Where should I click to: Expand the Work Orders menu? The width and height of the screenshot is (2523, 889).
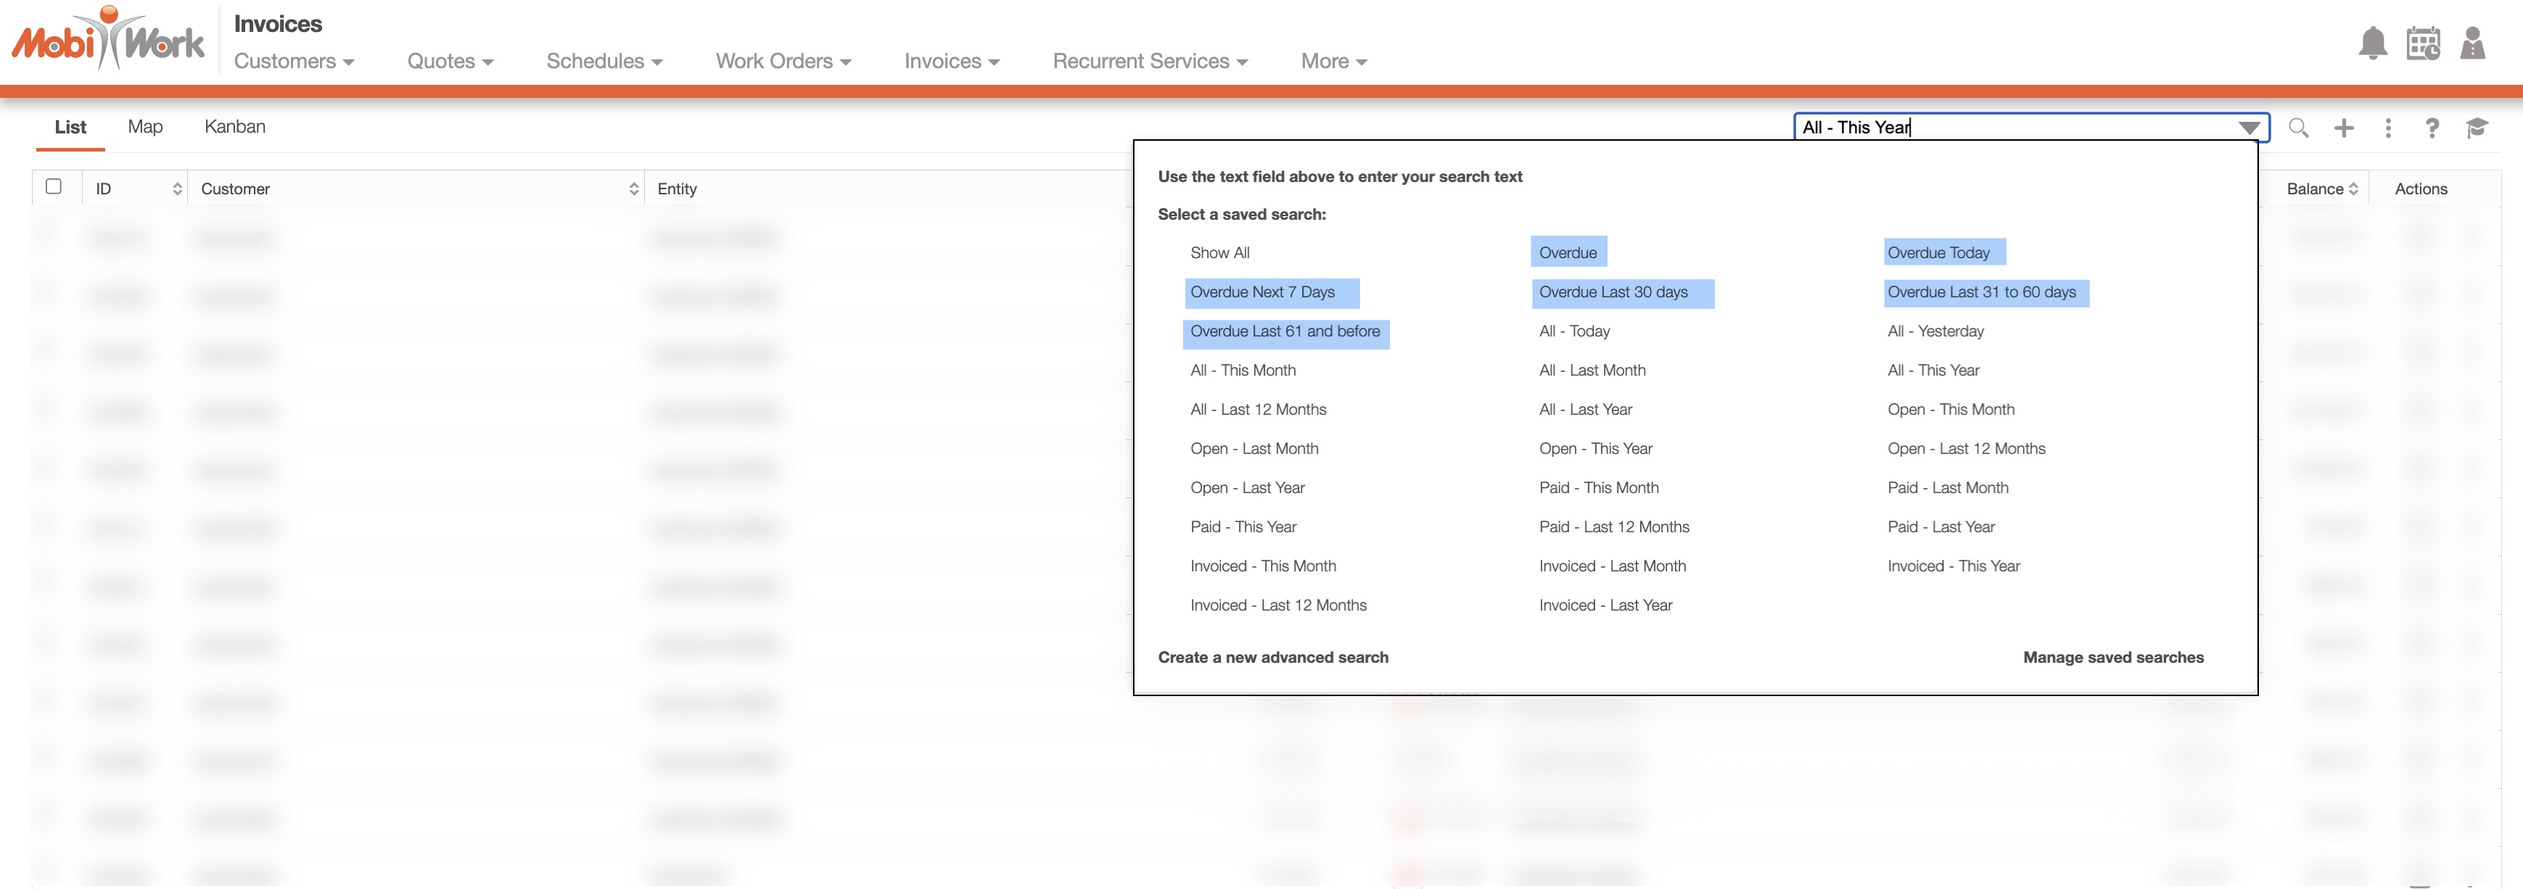[x=783, y=62]
